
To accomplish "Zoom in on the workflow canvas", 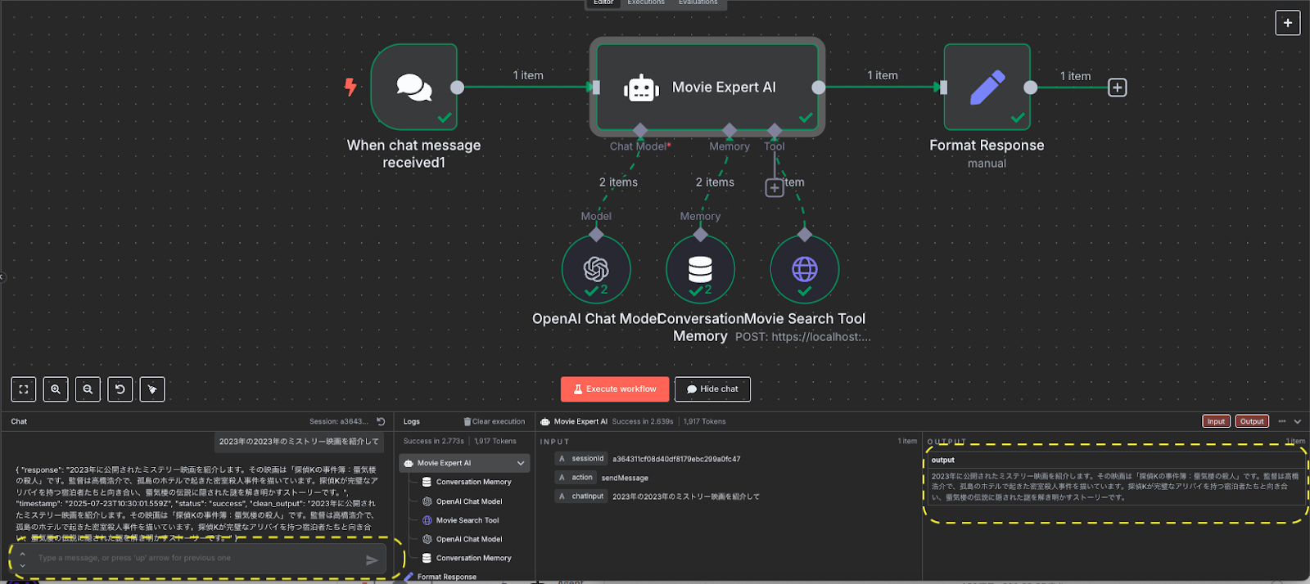I will [x=56, y=389].
